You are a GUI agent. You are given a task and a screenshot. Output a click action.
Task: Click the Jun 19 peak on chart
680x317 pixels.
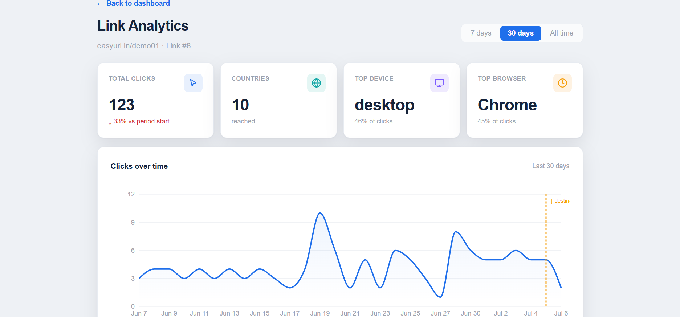tap(320, 213)
